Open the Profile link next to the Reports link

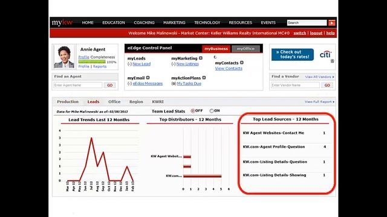83,66
